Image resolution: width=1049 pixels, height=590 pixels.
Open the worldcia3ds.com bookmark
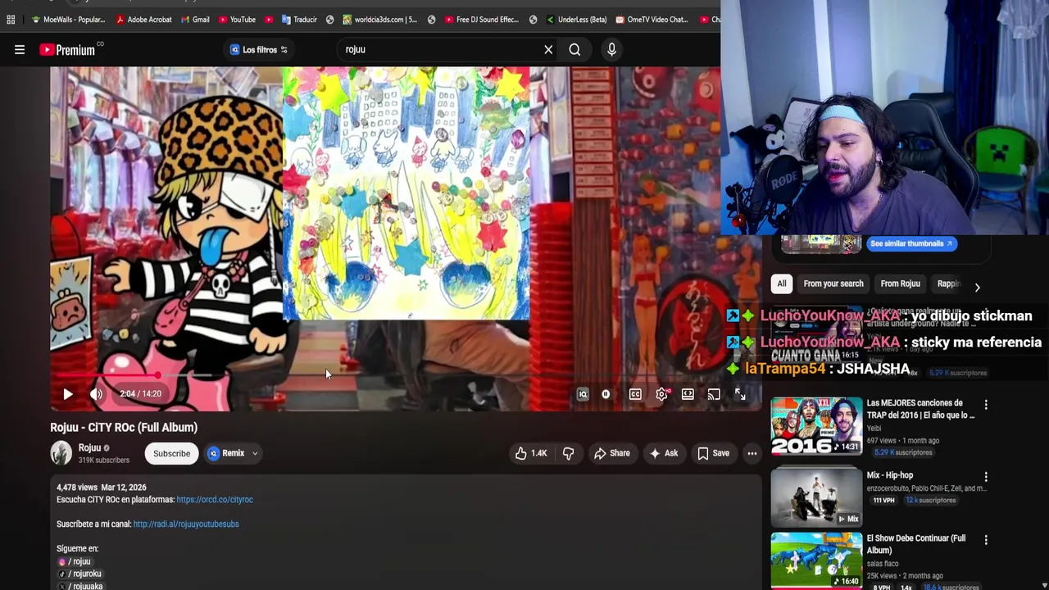pos(379,20)
